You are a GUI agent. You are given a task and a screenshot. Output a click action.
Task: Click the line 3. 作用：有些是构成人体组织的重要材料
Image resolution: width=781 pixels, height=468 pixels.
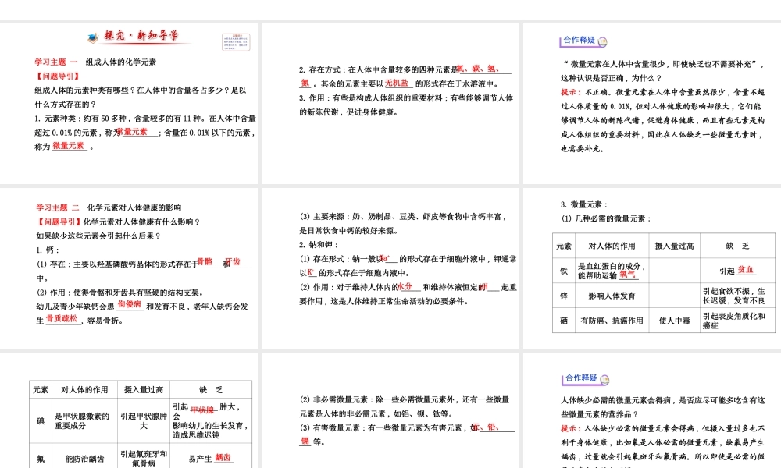pyautogui.click(x=406, y=98)
